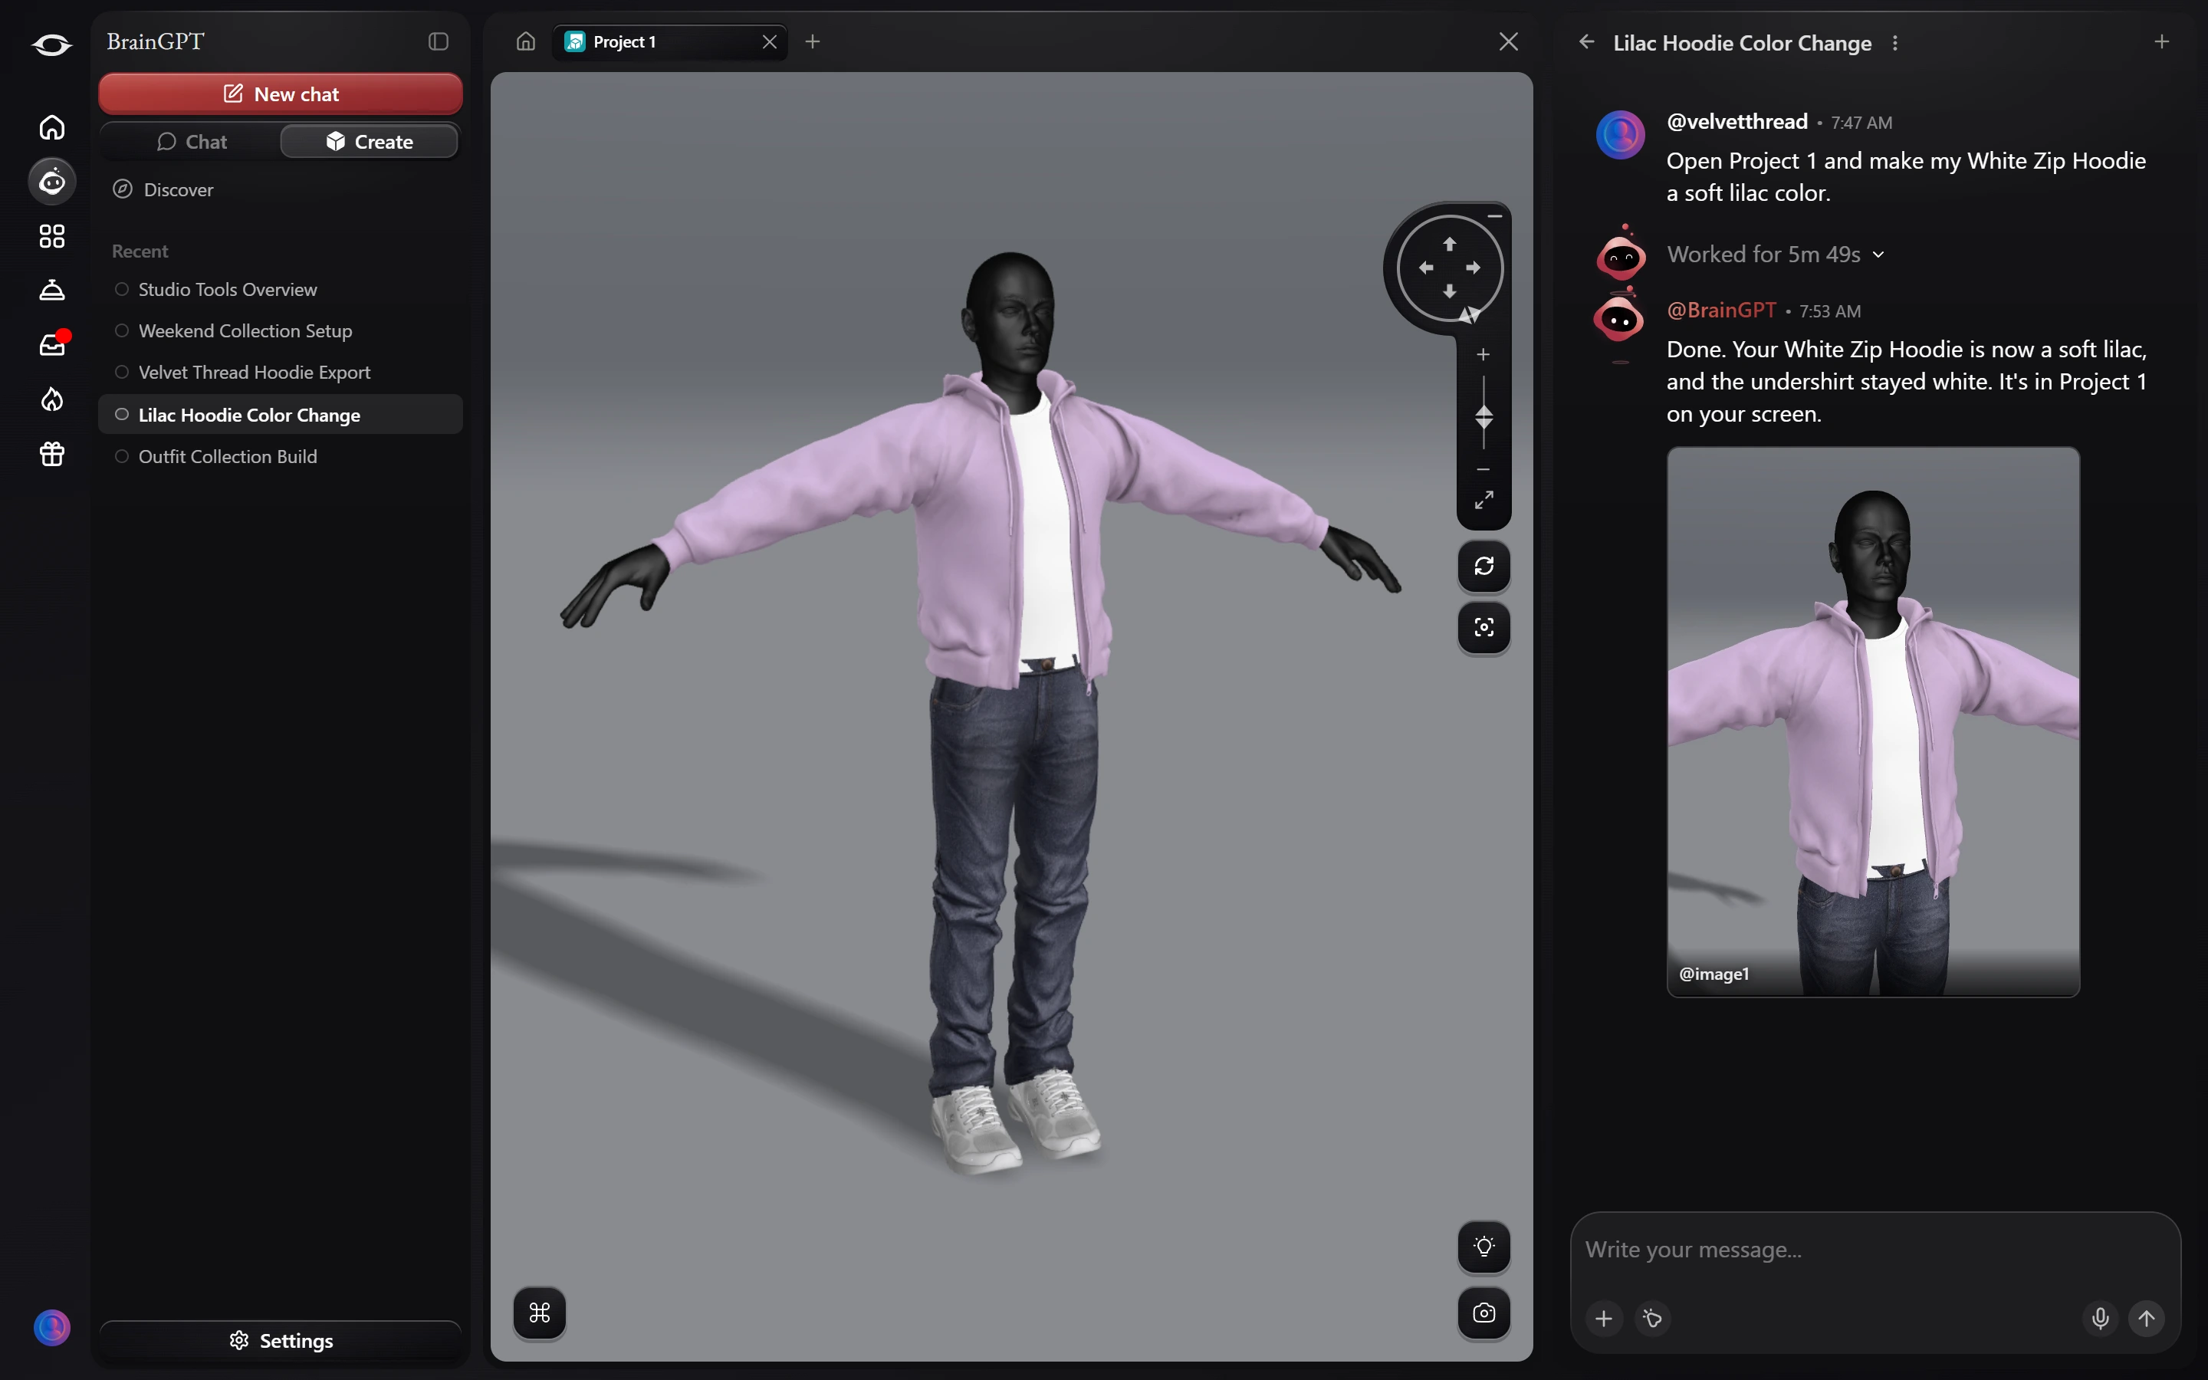The width and height of the screenshot is (2208, 1380).
Task: Add attachment with plus button
Action: tap(1603, 1318)
